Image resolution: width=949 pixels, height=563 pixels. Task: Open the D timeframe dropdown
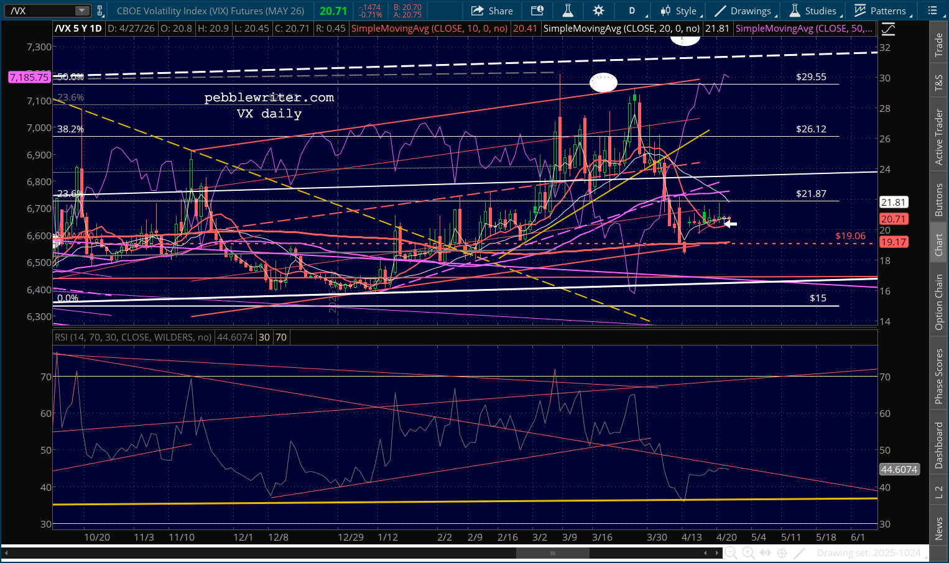[x=632, y=11]
